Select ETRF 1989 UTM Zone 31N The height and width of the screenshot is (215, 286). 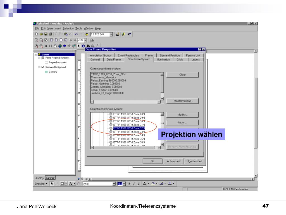129,125
